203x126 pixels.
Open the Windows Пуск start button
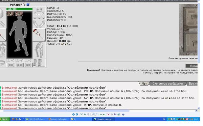tap(5, 119)
